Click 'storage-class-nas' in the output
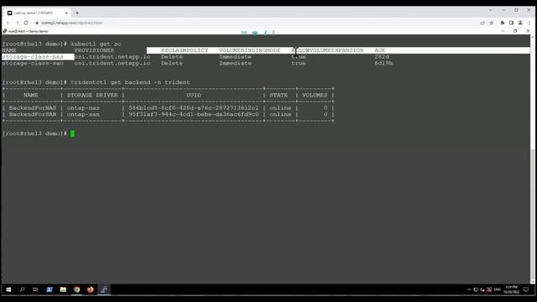The height and width of the screenshot is (302, 537). pyautogui.click(x=33, y=57)
